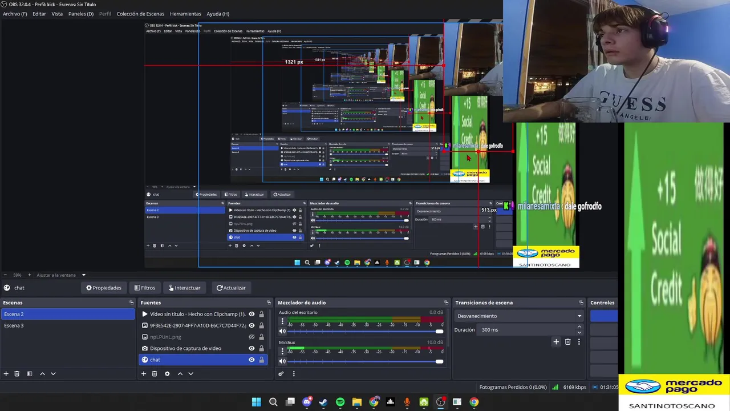This screenshot has width=730, height=411.
Task: Open the transition properties three-dot menu
Action: coord(579,342)
